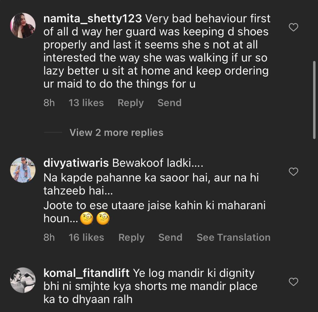Open komal_fitandlift username link
Screen dimensions: 318x312
pyautogui.click(x=87, y=273)
